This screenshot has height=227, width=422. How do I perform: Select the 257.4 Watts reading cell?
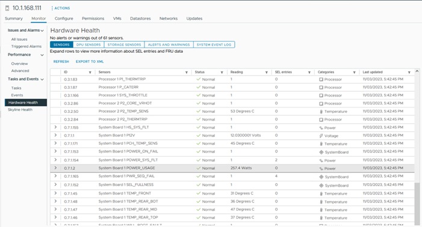point(241,168)
